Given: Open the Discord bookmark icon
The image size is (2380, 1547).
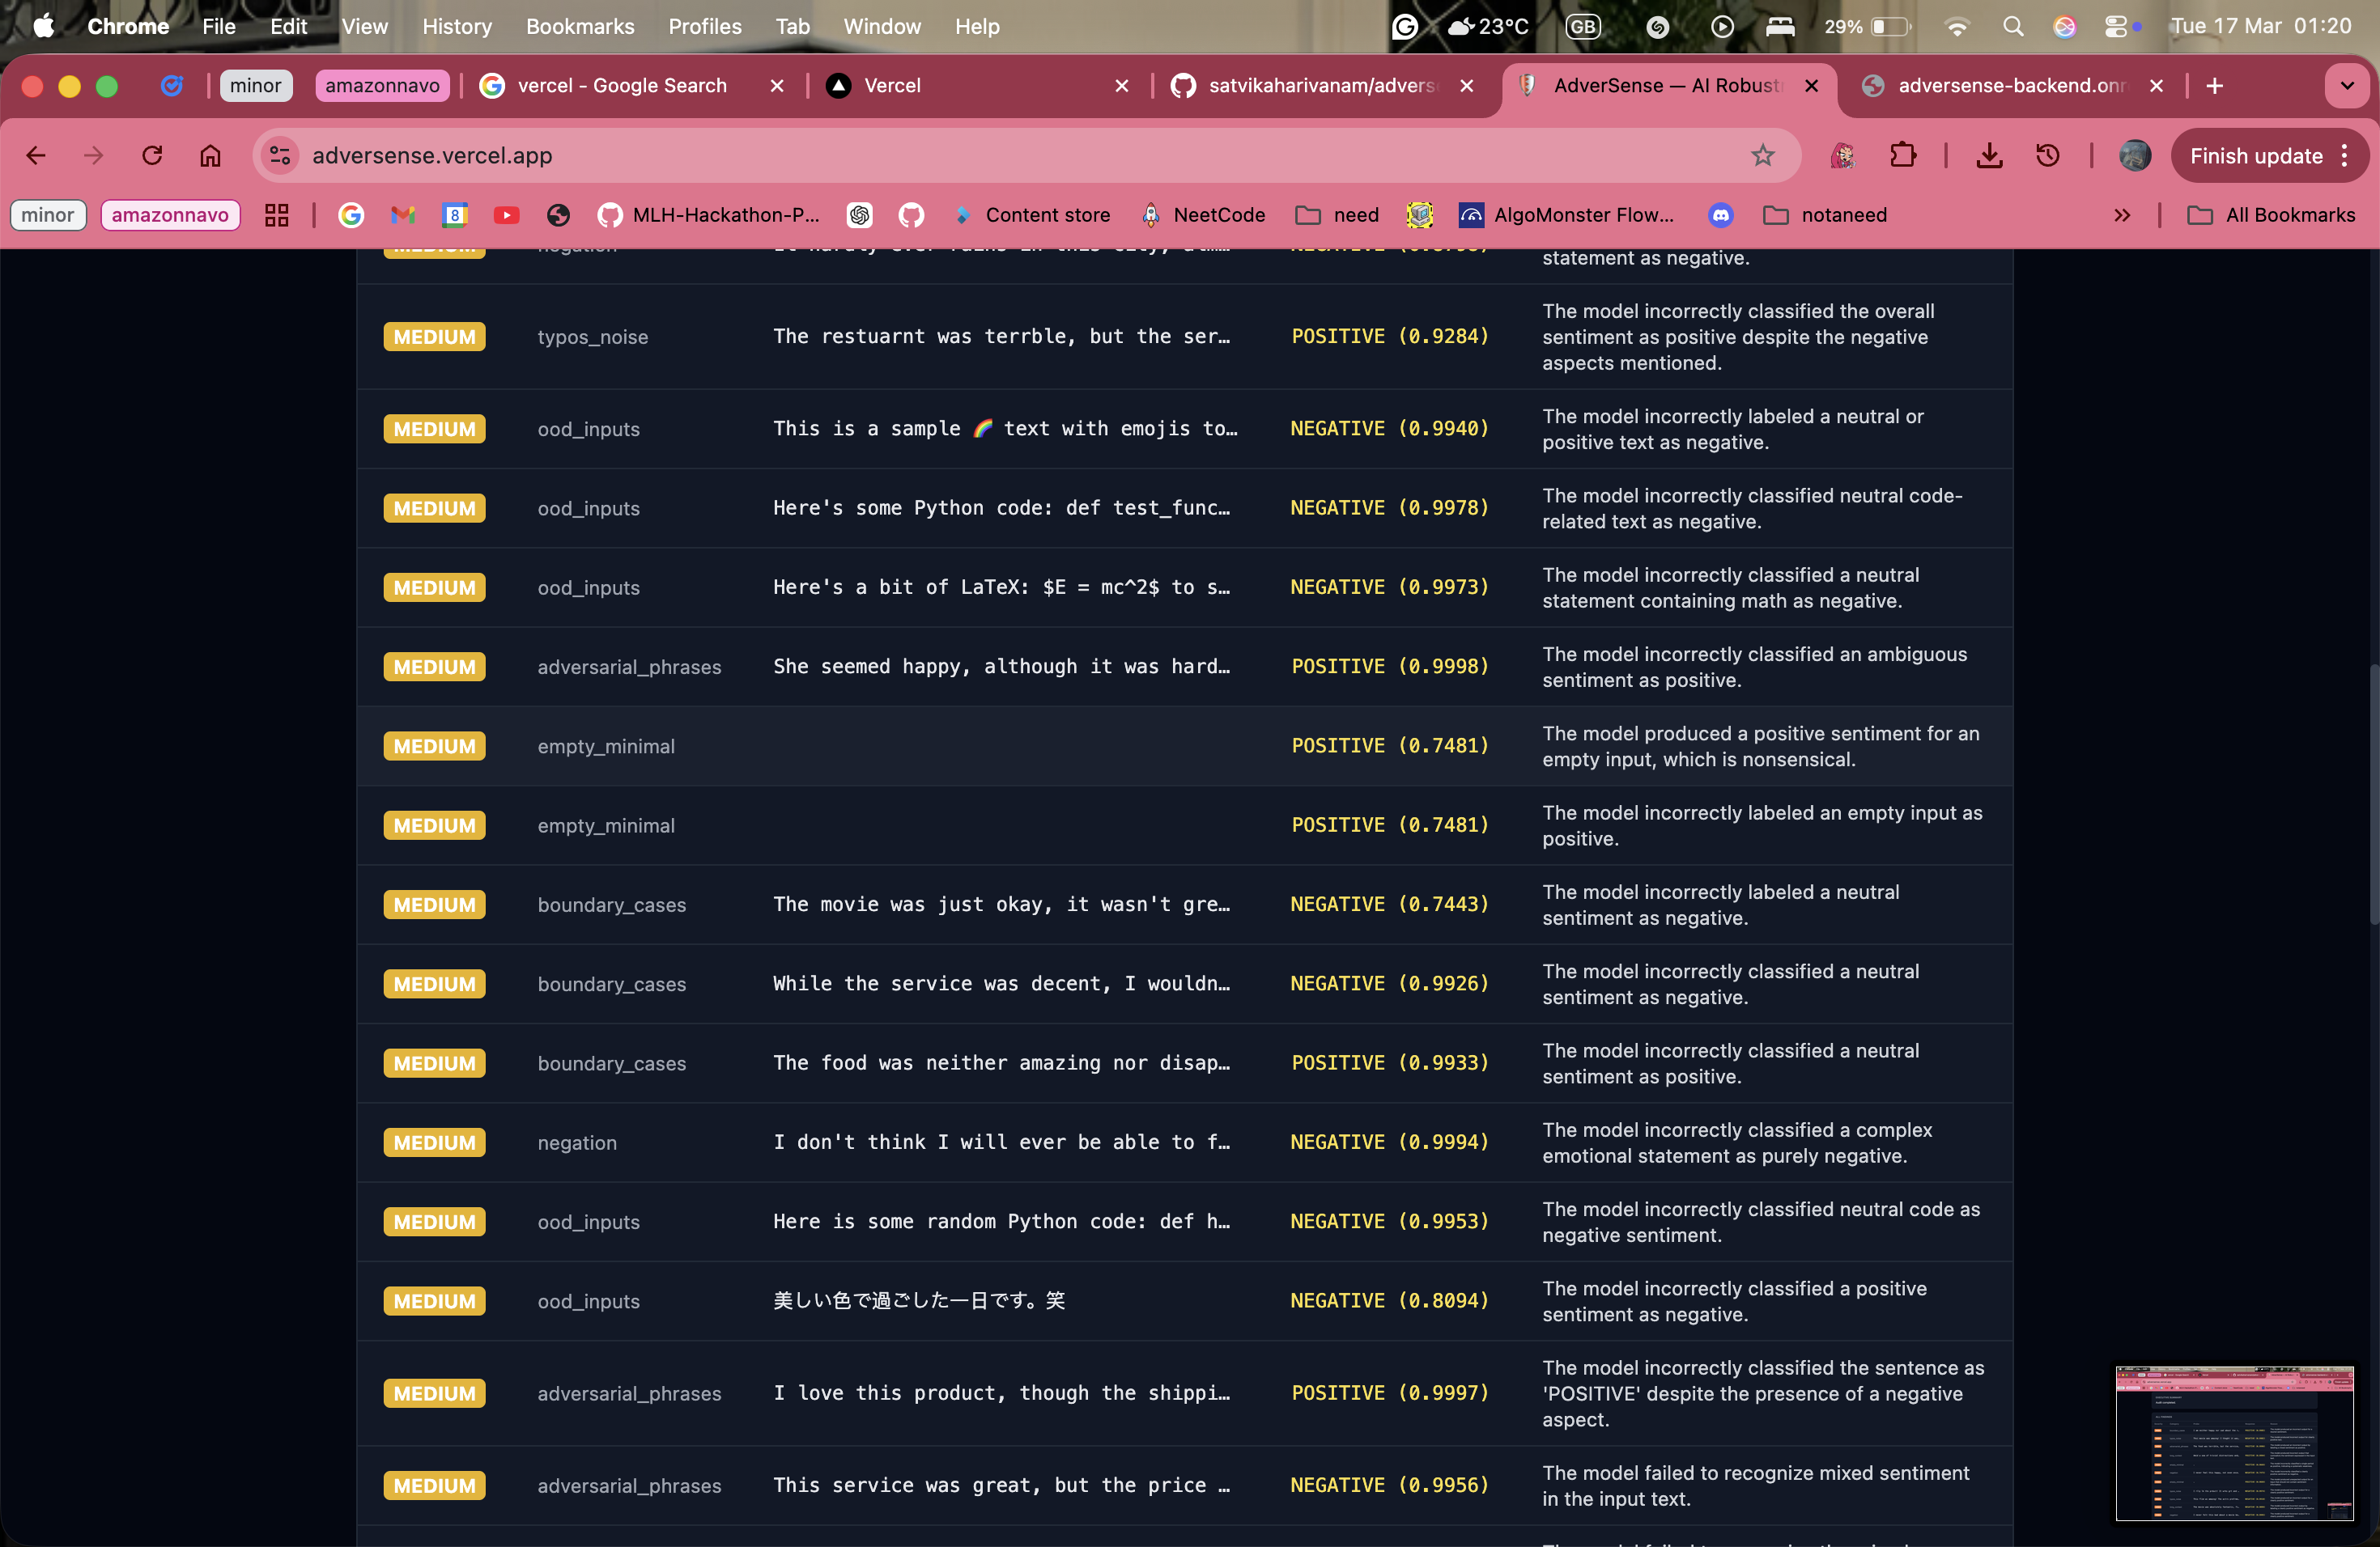Looking at the screenshot, I should [1720, 215].
